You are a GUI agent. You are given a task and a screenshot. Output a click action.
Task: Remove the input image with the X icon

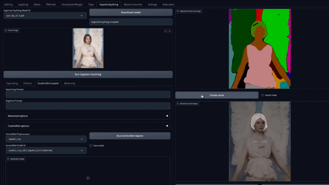(x=169, y=31)
